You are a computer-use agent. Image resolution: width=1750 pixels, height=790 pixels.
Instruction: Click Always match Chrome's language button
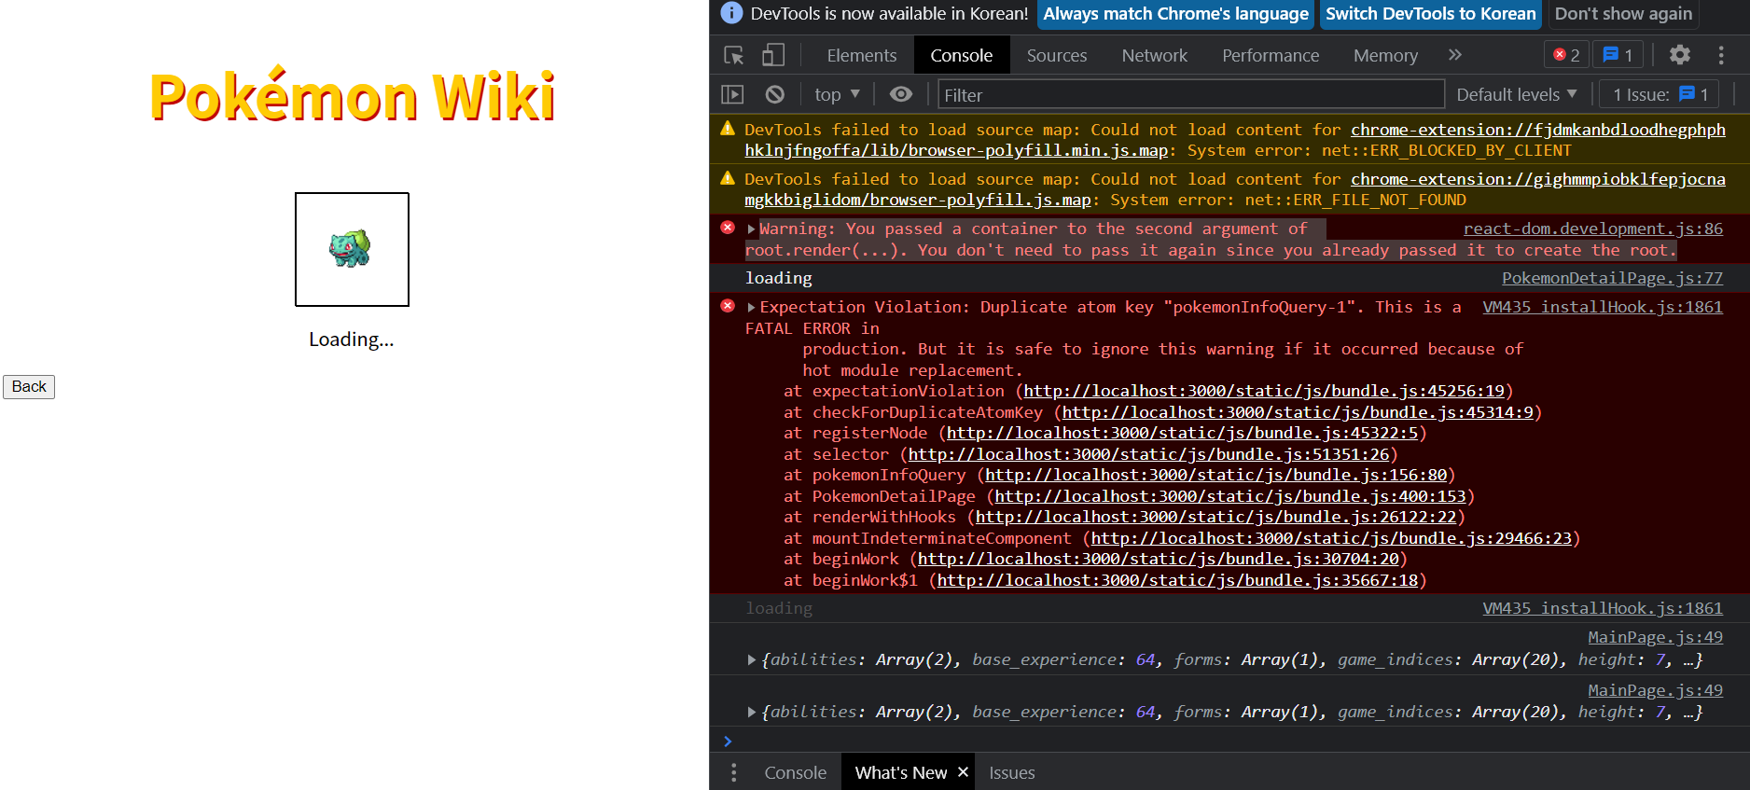coord(1175,14)
